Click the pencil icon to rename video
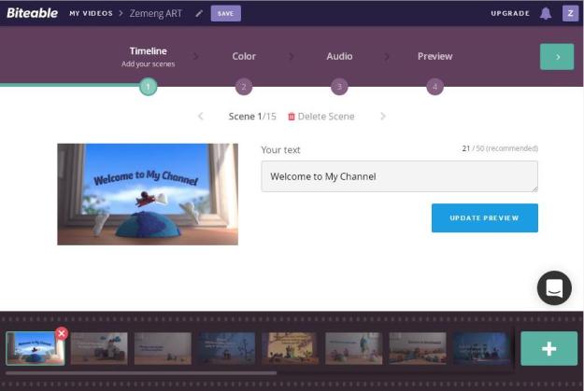This screenshot has height=391, width=584. (x=199, y=13)
